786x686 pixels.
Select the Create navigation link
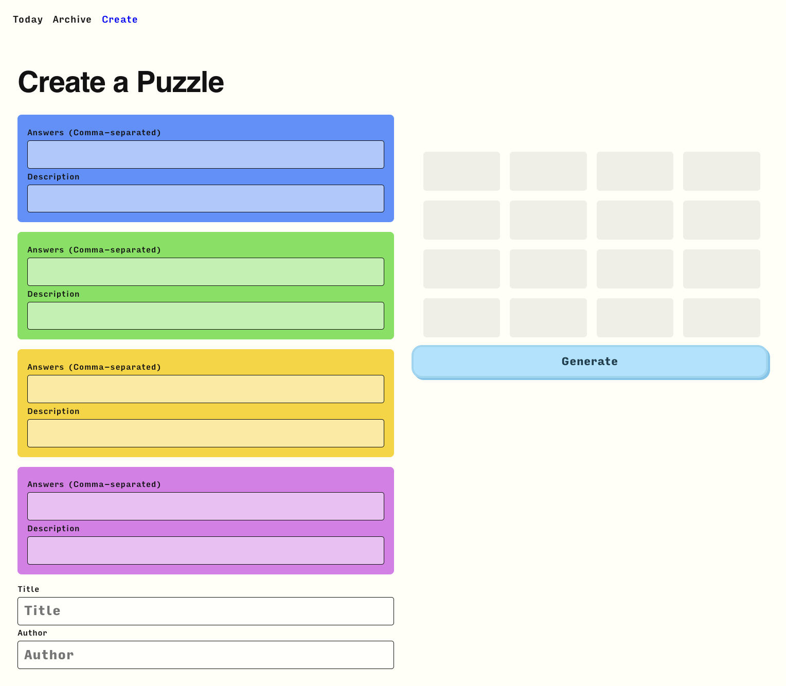pos(120,20)
